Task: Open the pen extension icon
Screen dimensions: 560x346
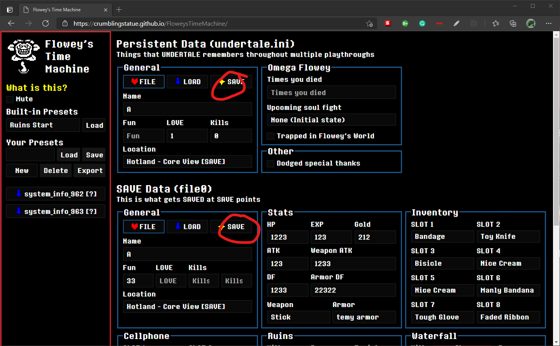Action: [456, 23]
